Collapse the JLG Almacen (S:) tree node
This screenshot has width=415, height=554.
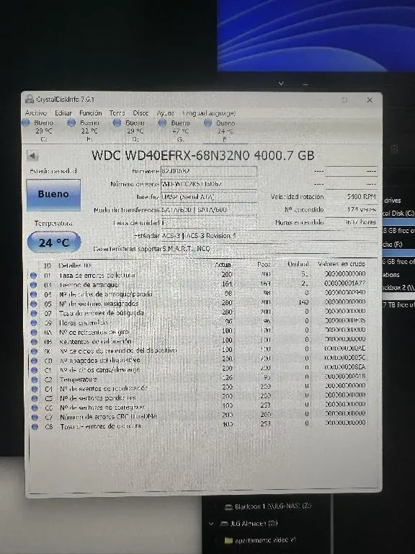point(211,524)
